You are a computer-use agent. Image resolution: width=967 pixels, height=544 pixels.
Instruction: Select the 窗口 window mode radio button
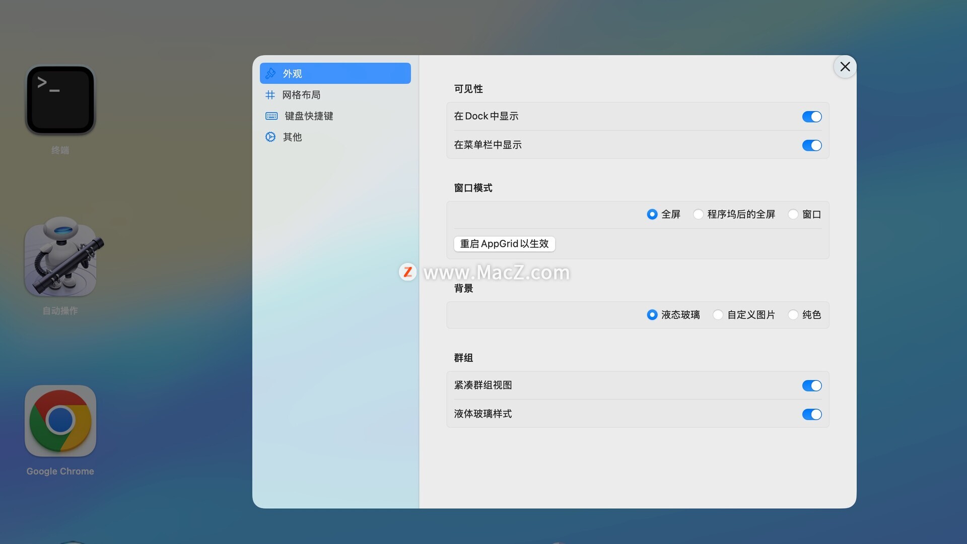pyautogui.click(x=793, y=215)
